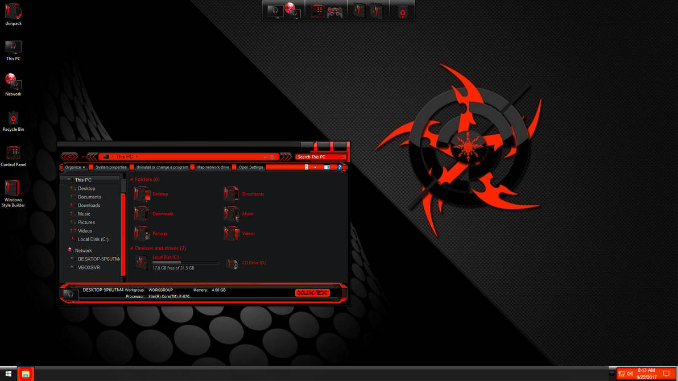Open the Organize dropdown menu
Viewport: 678px width, 381px height.
click(75, 167)
